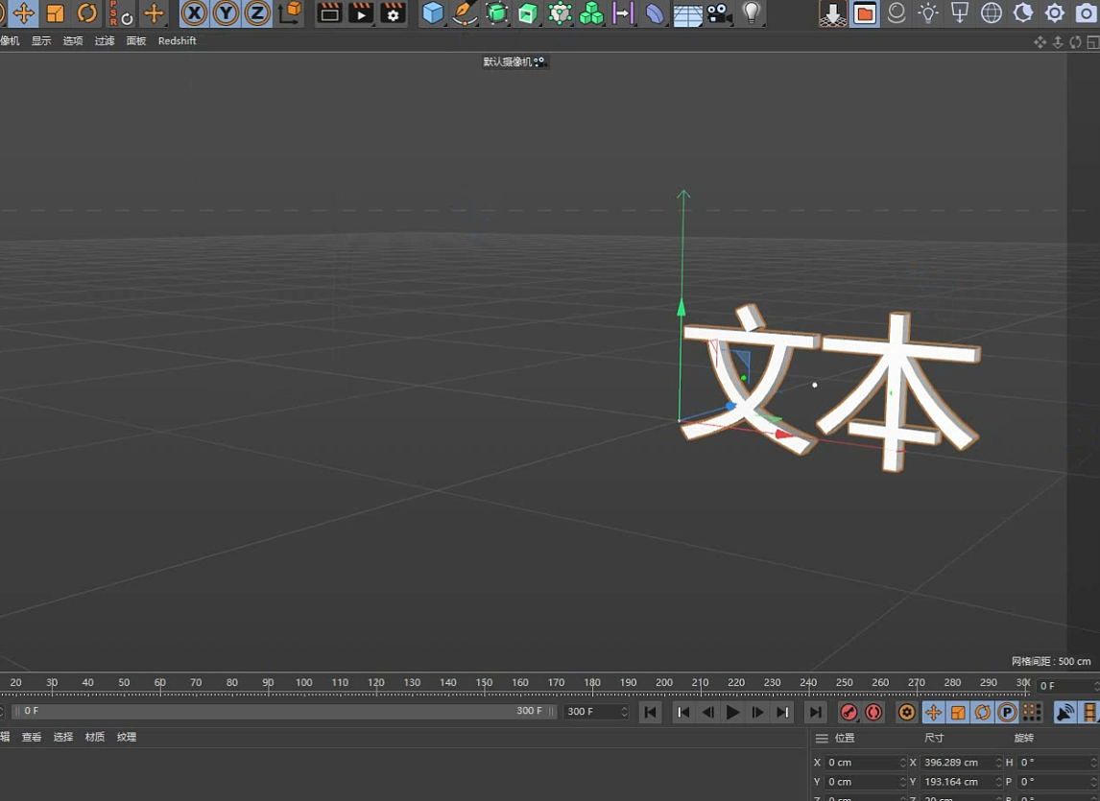The image size is (1100, 801).
Task: Add a Light object from the toolbar
Action: (750, 14)
